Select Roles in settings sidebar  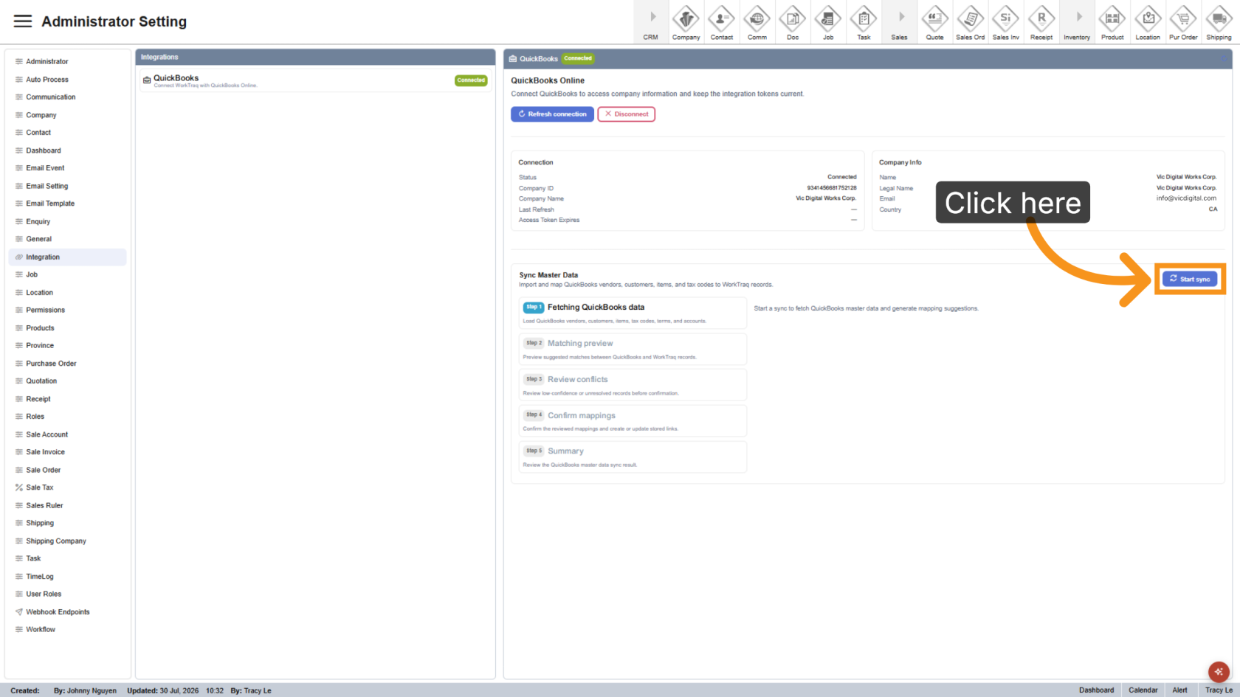tap(67, 416)
